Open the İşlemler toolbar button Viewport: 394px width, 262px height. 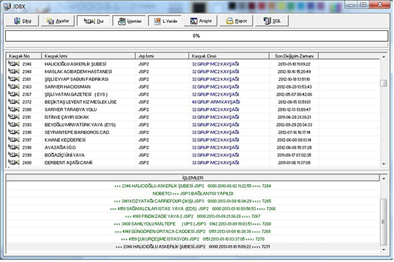pos(129,21)
